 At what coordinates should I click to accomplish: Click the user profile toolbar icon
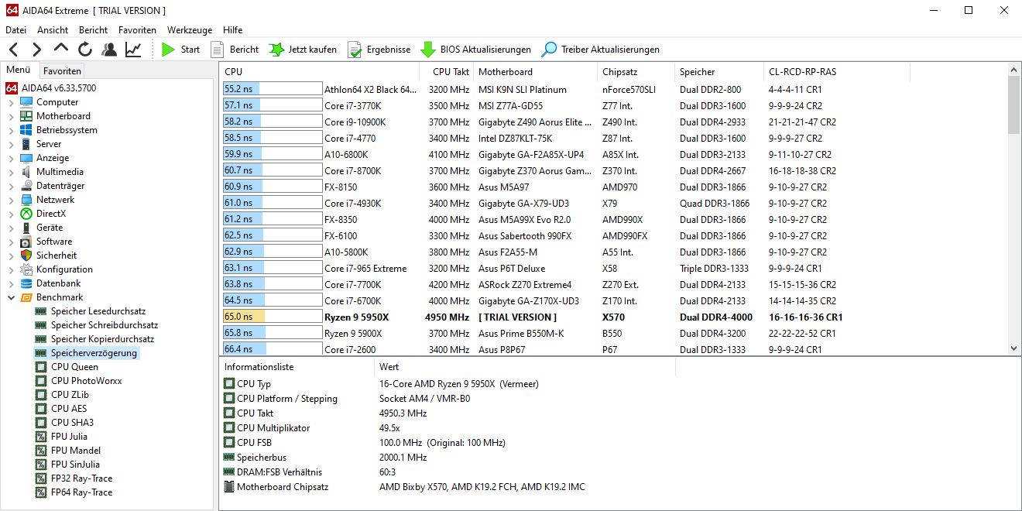click(109, 50)
